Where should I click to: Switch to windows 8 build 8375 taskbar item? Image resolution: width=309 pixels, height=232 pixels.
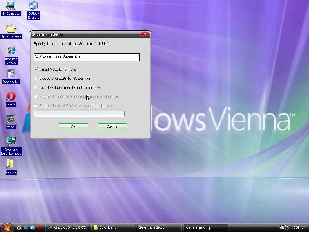tap(67, 227)
